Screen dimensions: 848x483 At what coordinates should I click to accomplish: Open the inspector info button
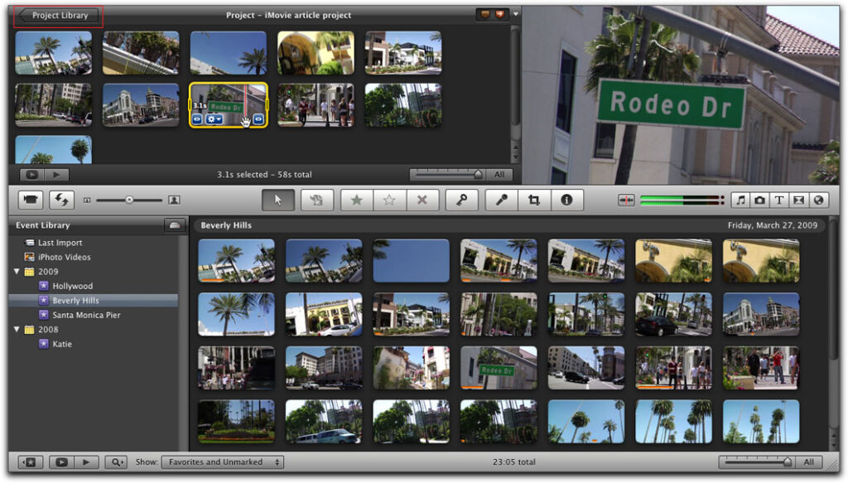[x=566, y=200]
